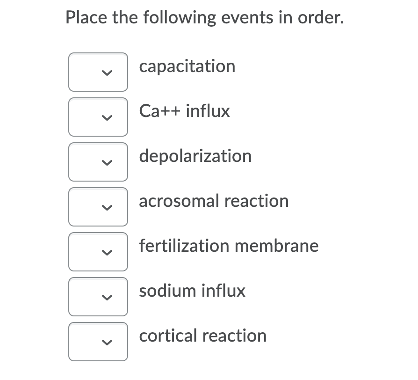The width and height of the screenshot is (418, 380).
Task: Open the dropdown next to Ca++ influx
Action: pyautogui.click(x=98, y=117)
